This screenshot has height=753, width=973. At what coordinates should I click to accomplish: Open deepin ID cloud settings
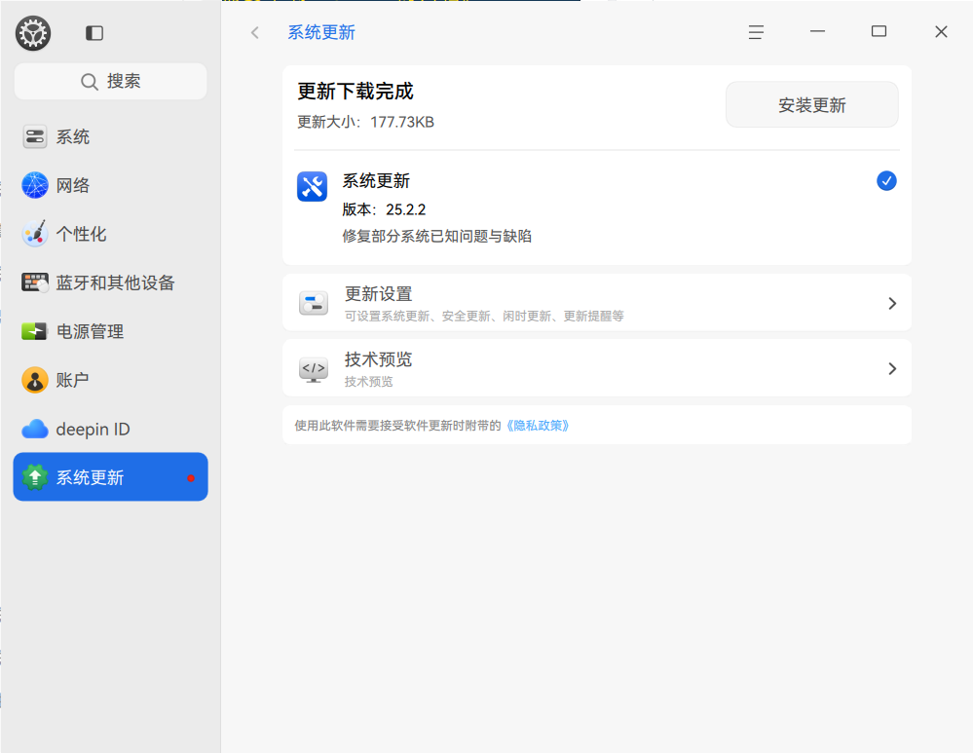click(x=110, y=429)
